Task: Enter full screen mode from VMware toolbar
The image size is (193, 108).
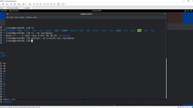Action: (51, 4)
